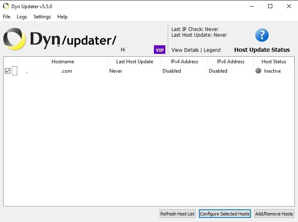Open the View Details link

185,50
